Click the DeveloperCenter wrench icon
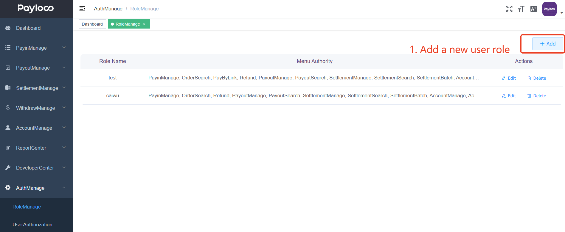Viewport: 565px width, 232px height. click(8, 168)
